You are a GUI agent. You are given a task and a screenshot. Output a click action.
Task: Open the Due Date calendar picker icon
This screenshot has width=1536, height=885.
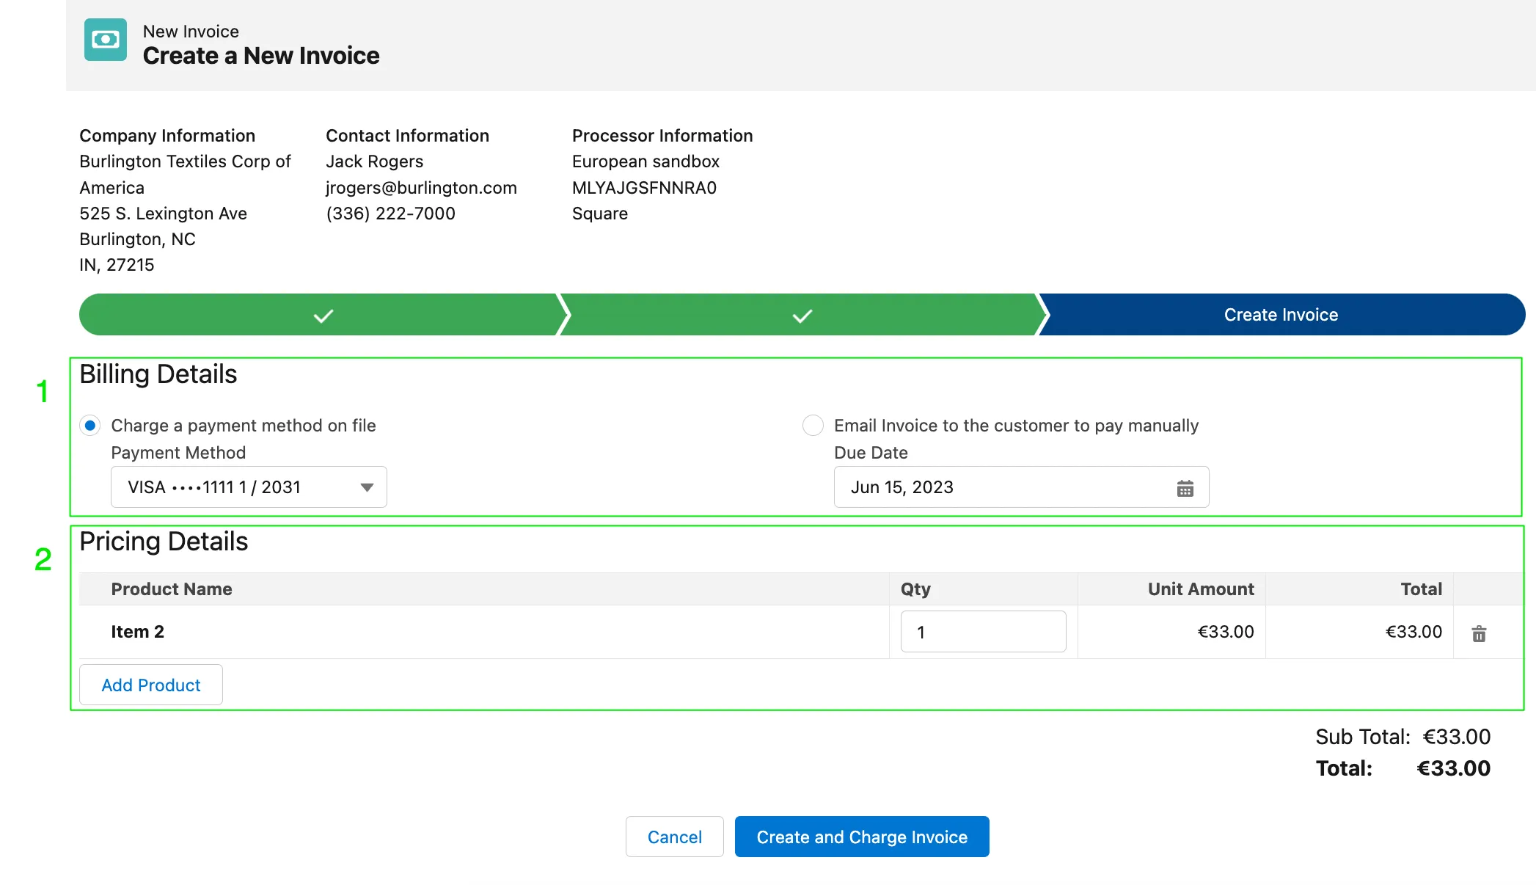[1185, 488]
